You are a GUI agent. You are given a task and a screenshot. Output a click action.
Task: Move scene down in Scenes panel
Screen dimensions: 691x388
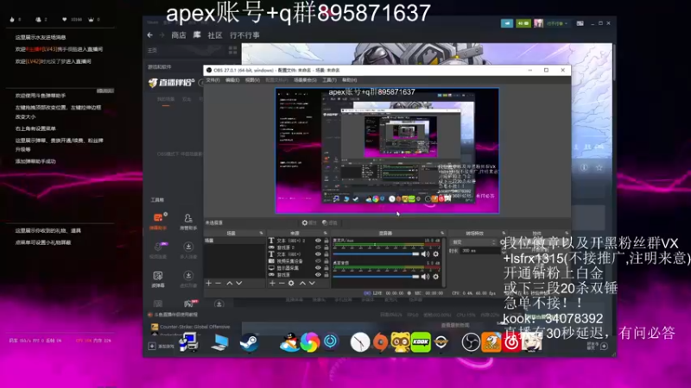click(x=239, y=284)
